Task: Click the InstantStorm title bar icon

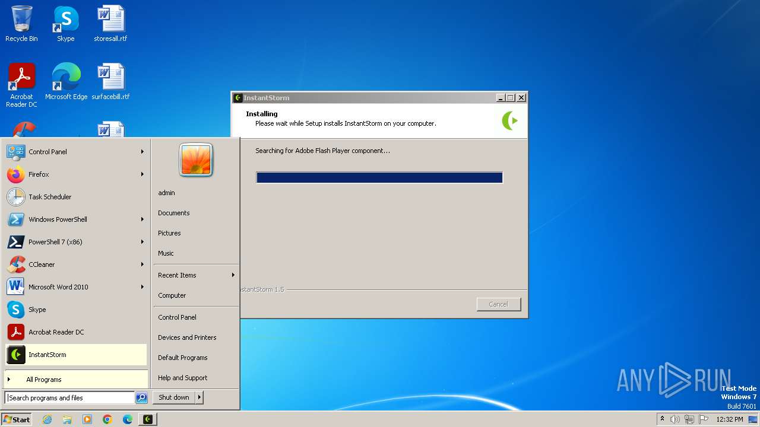Action: click(x=238, y=98)
